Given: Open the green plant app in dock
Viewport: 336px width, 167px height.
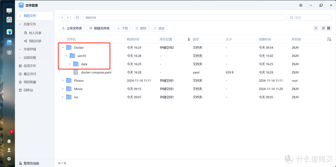Looking at the screenshot, I should coord(9,32).
